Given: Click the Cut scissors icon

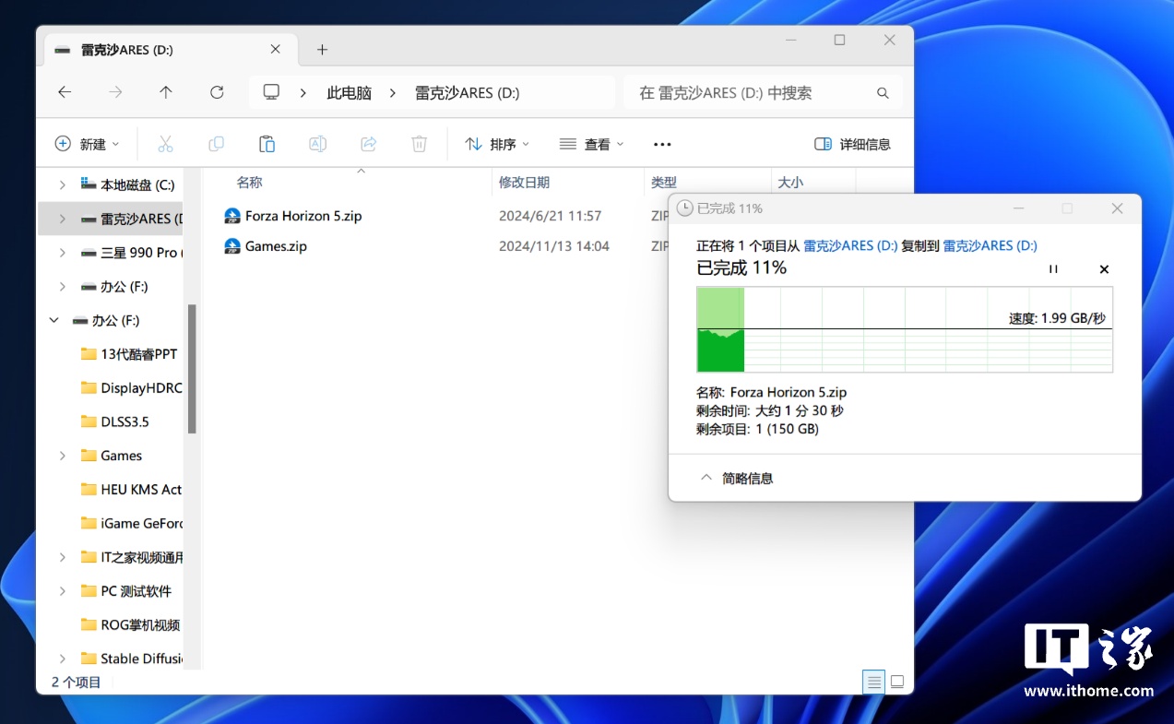Looking at the screenshot, I should (166, 144).
